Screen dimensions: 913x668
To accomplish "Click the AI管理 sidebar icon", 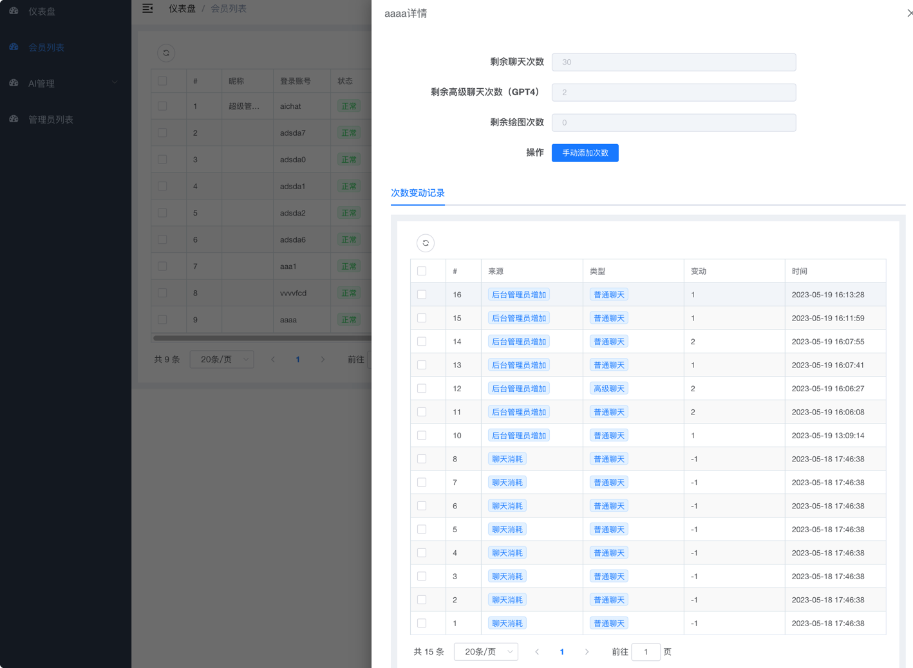I will (x=14, y=83).
